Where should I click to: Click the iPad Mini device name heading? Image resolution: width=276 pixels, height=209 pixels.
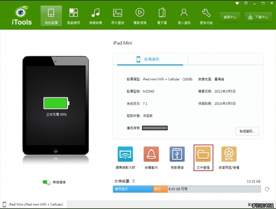pos(122,43)
